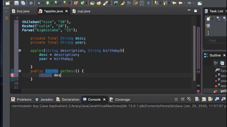Click the Open Perspective icon
This screenshot has width=227, height=127.
(200, 3)
